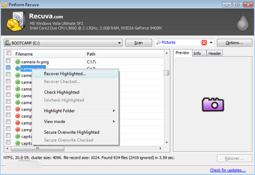Click the drive icon next to BOOTCAMP (C:)
255x175 pixels.
tap(8, 43)
